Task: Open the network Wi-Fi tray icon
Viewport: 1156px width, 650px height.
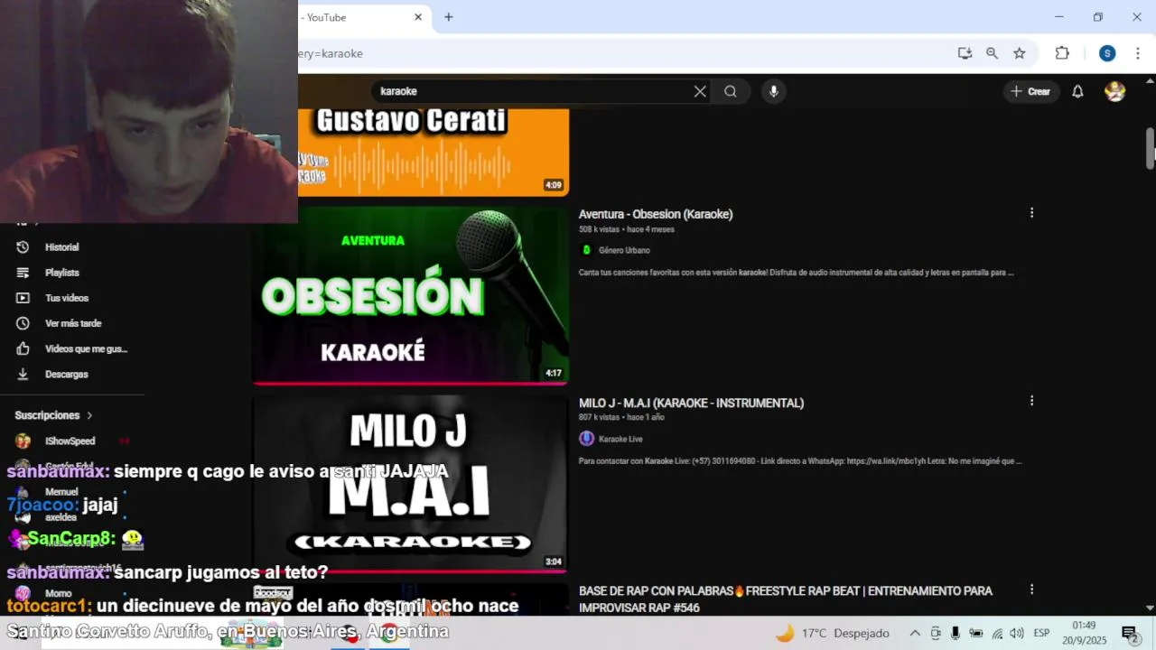Action: coord(997,633)
